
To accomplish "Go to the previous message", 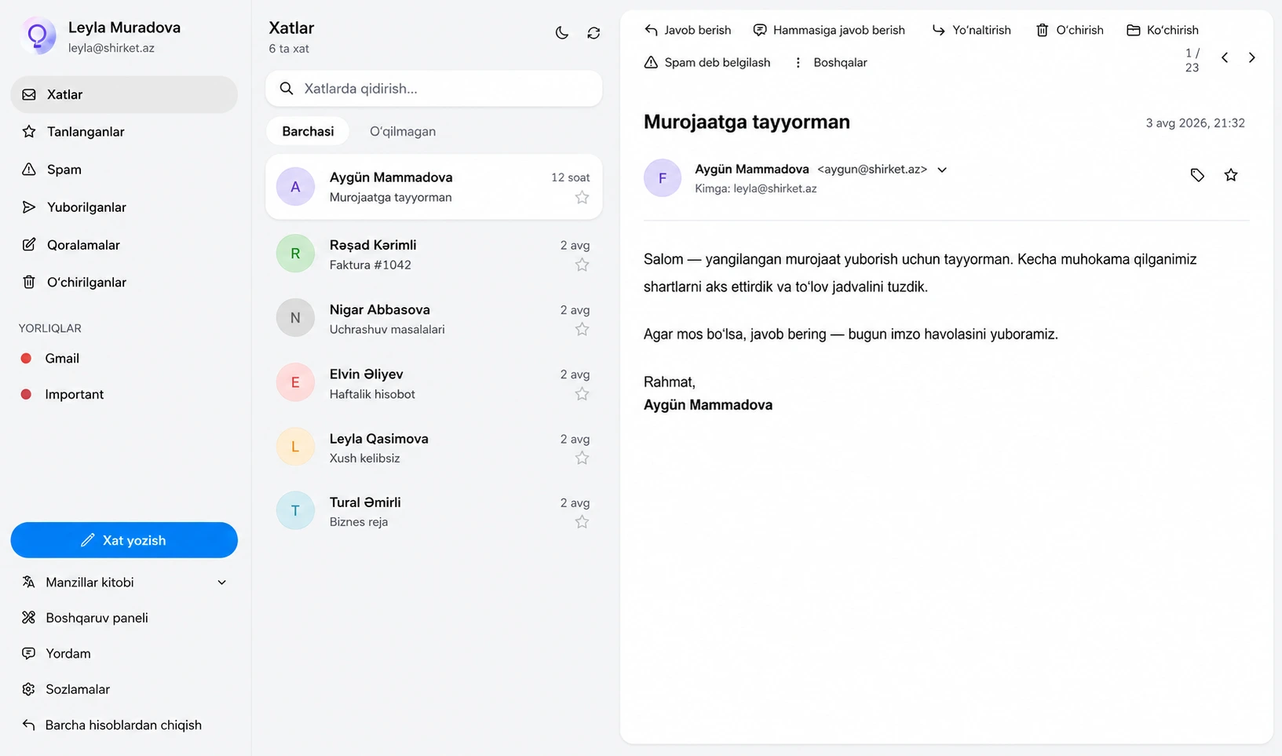I will tap(1225, 57).
